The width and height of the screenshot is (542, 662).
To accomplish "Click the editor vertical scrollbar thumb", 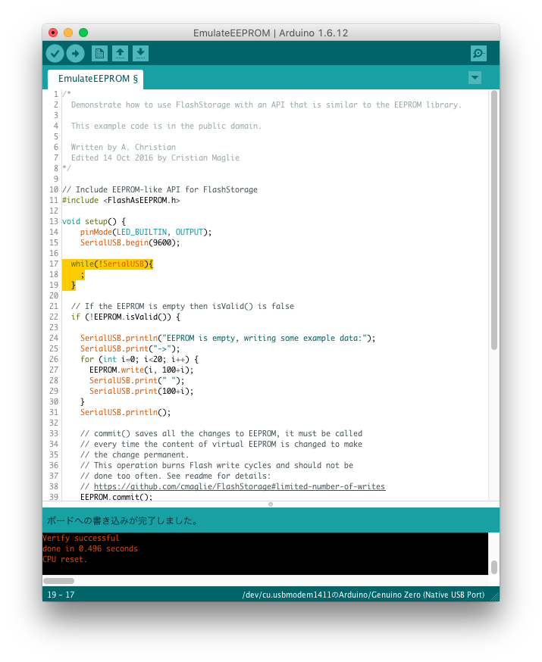I will coord(493,220).
